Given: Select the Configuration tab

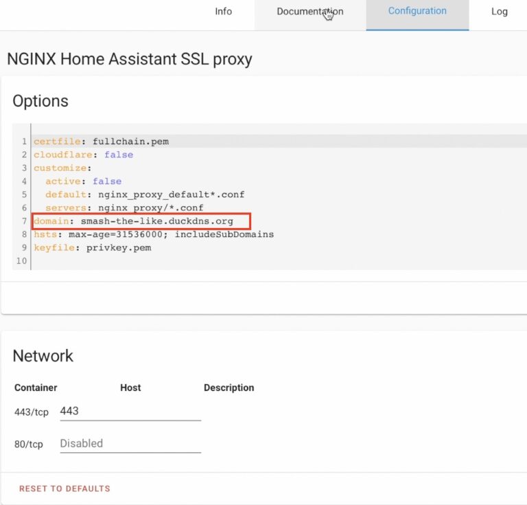Looking at the screenshot, I should [x=417, y=12].
